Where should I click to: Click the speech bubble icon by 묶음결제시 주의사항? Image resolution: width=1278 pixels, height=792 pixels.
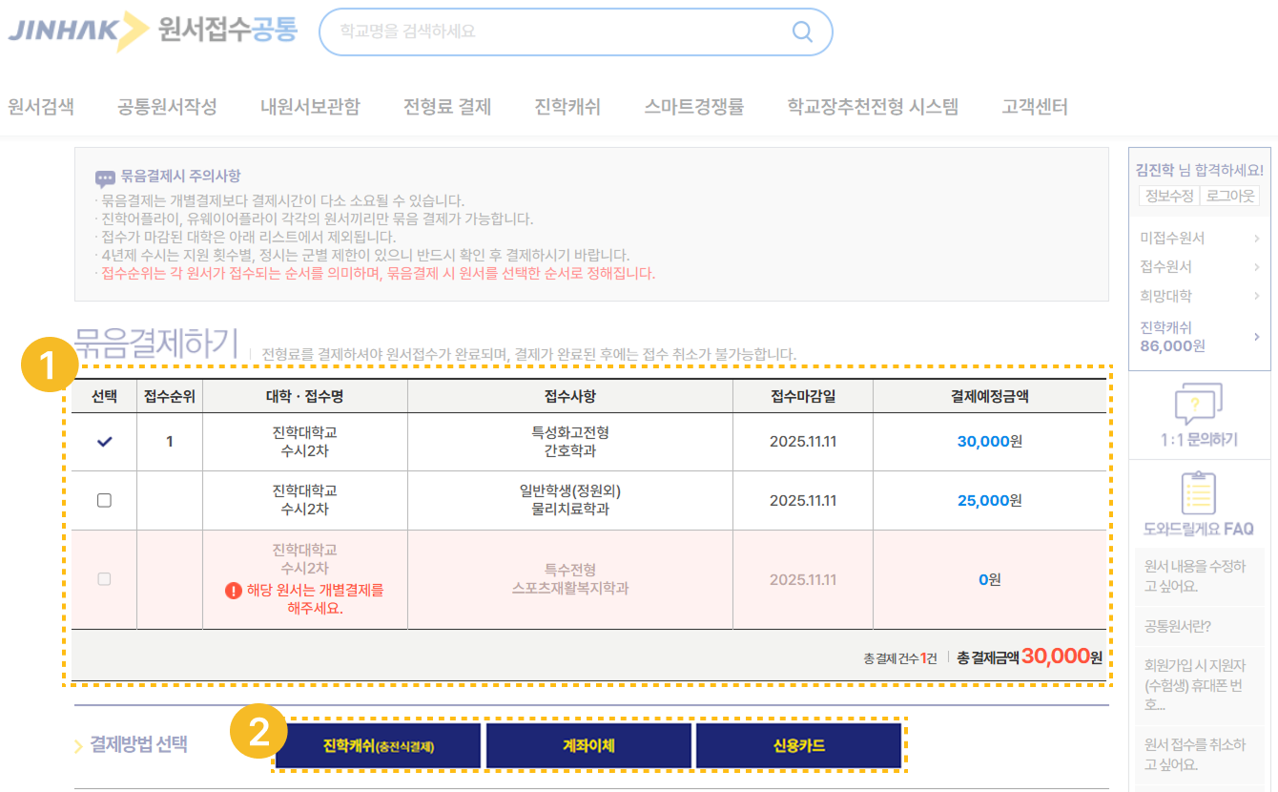[105, 177]
